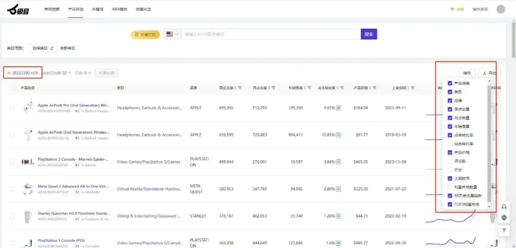Click the rate icon beside 1.6%
Image resolution: width=516 pixels, height=248 pixels.
point(338,243)
